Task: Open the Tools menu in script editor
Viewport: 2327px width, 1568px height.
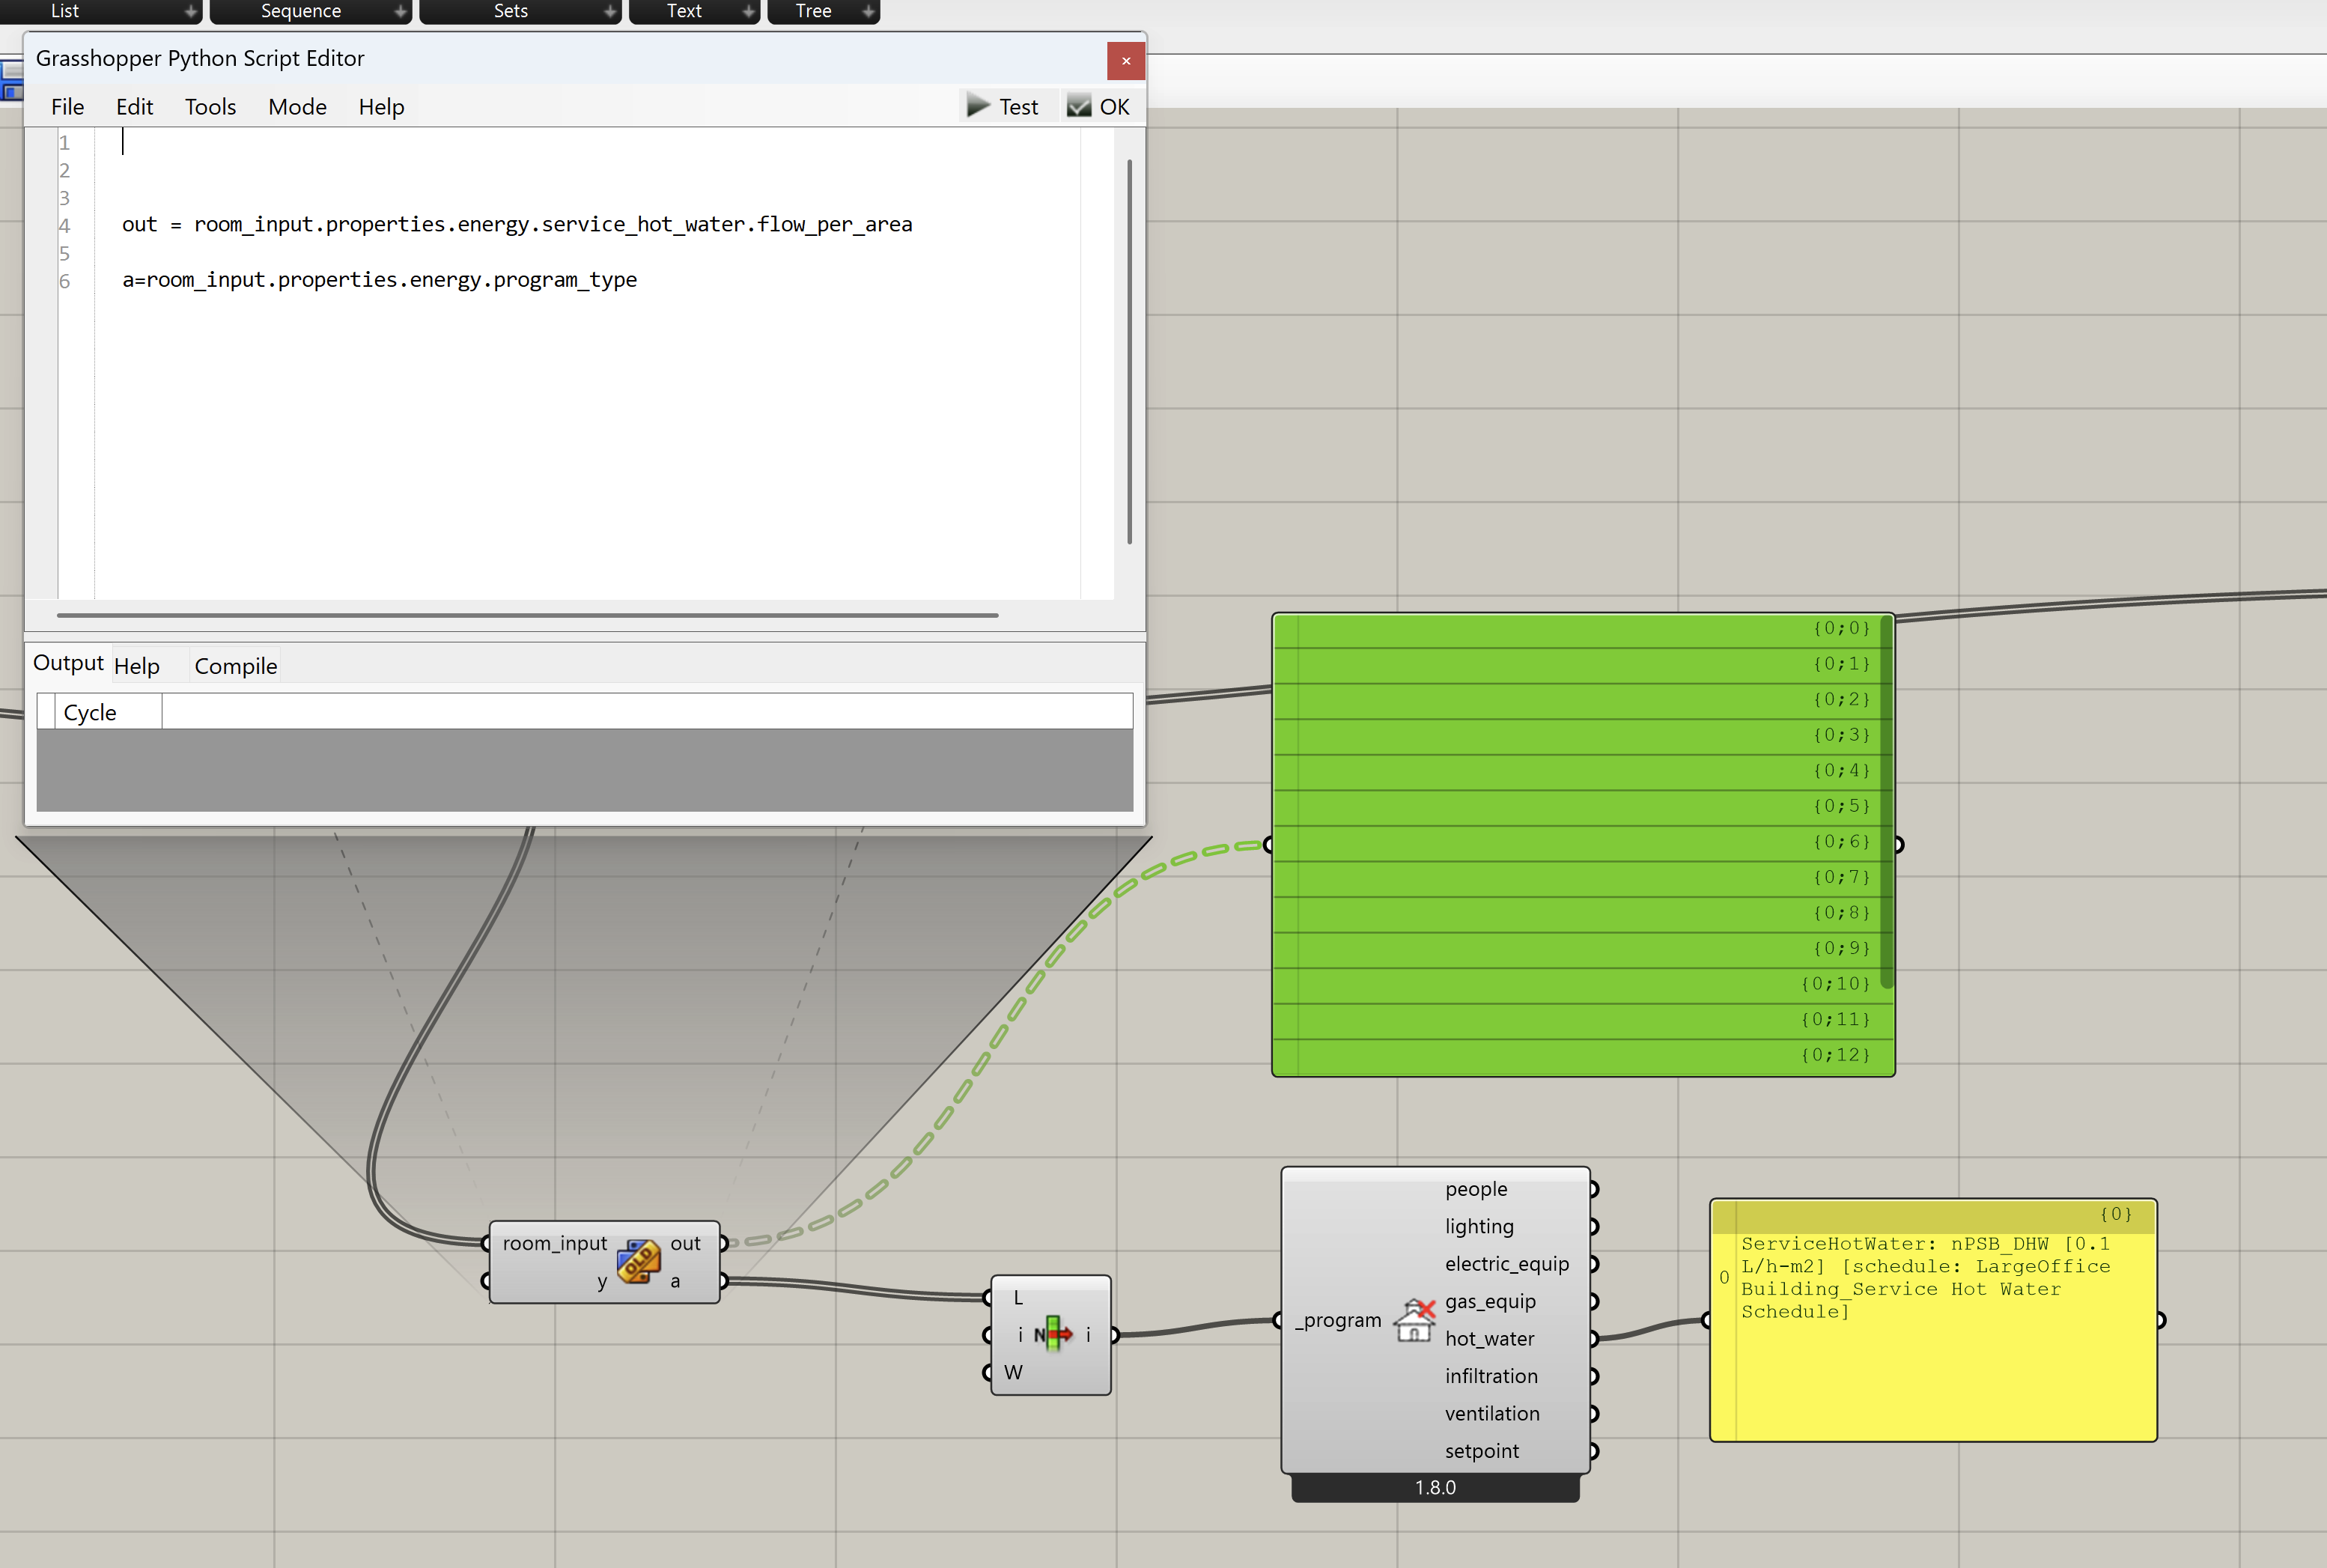Action: coord(210,107)
